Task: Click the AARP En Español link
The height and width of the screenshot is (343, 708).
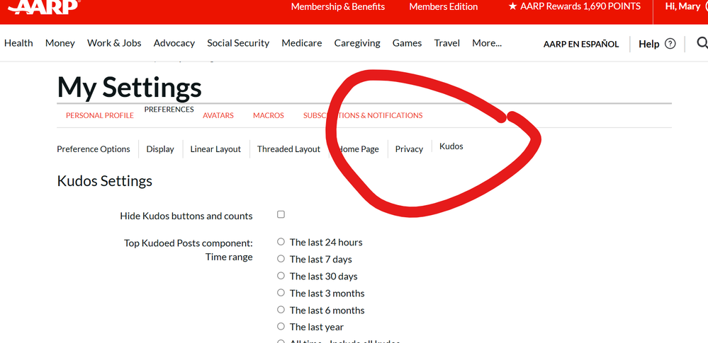Action: click(580, 44)
